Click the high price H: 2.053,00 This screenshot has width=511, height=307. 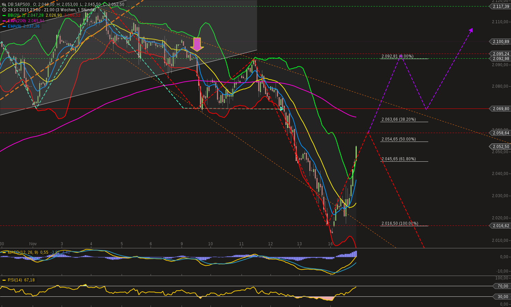[x=67, y=4]
